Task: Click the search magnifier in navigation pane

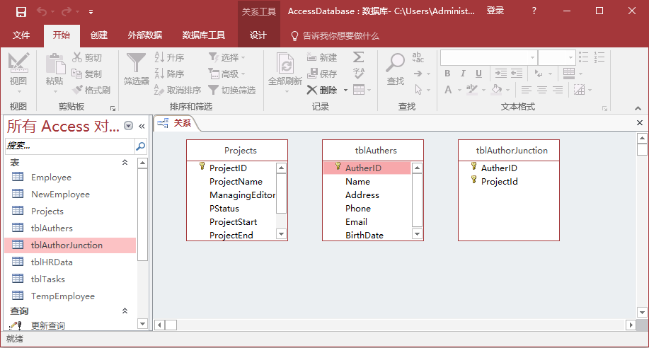Action: tap(140, 146)
